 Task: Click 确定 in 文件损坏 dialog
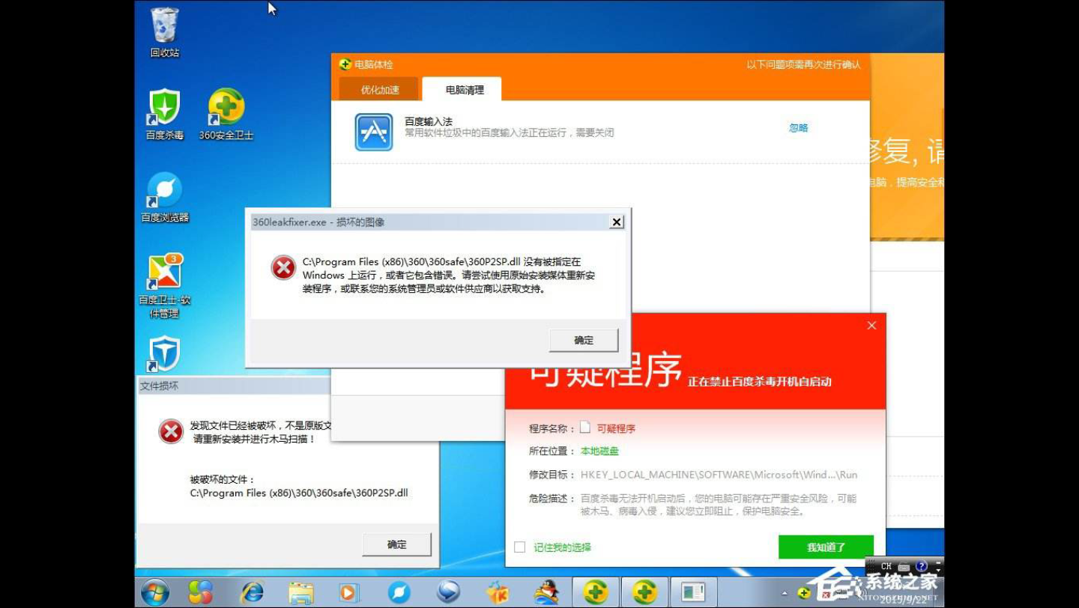point(397,544)
